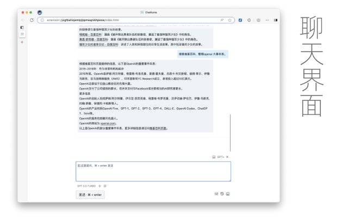
Task: Open the parameter sliders settings icon
Action: (x=216, y=194)
